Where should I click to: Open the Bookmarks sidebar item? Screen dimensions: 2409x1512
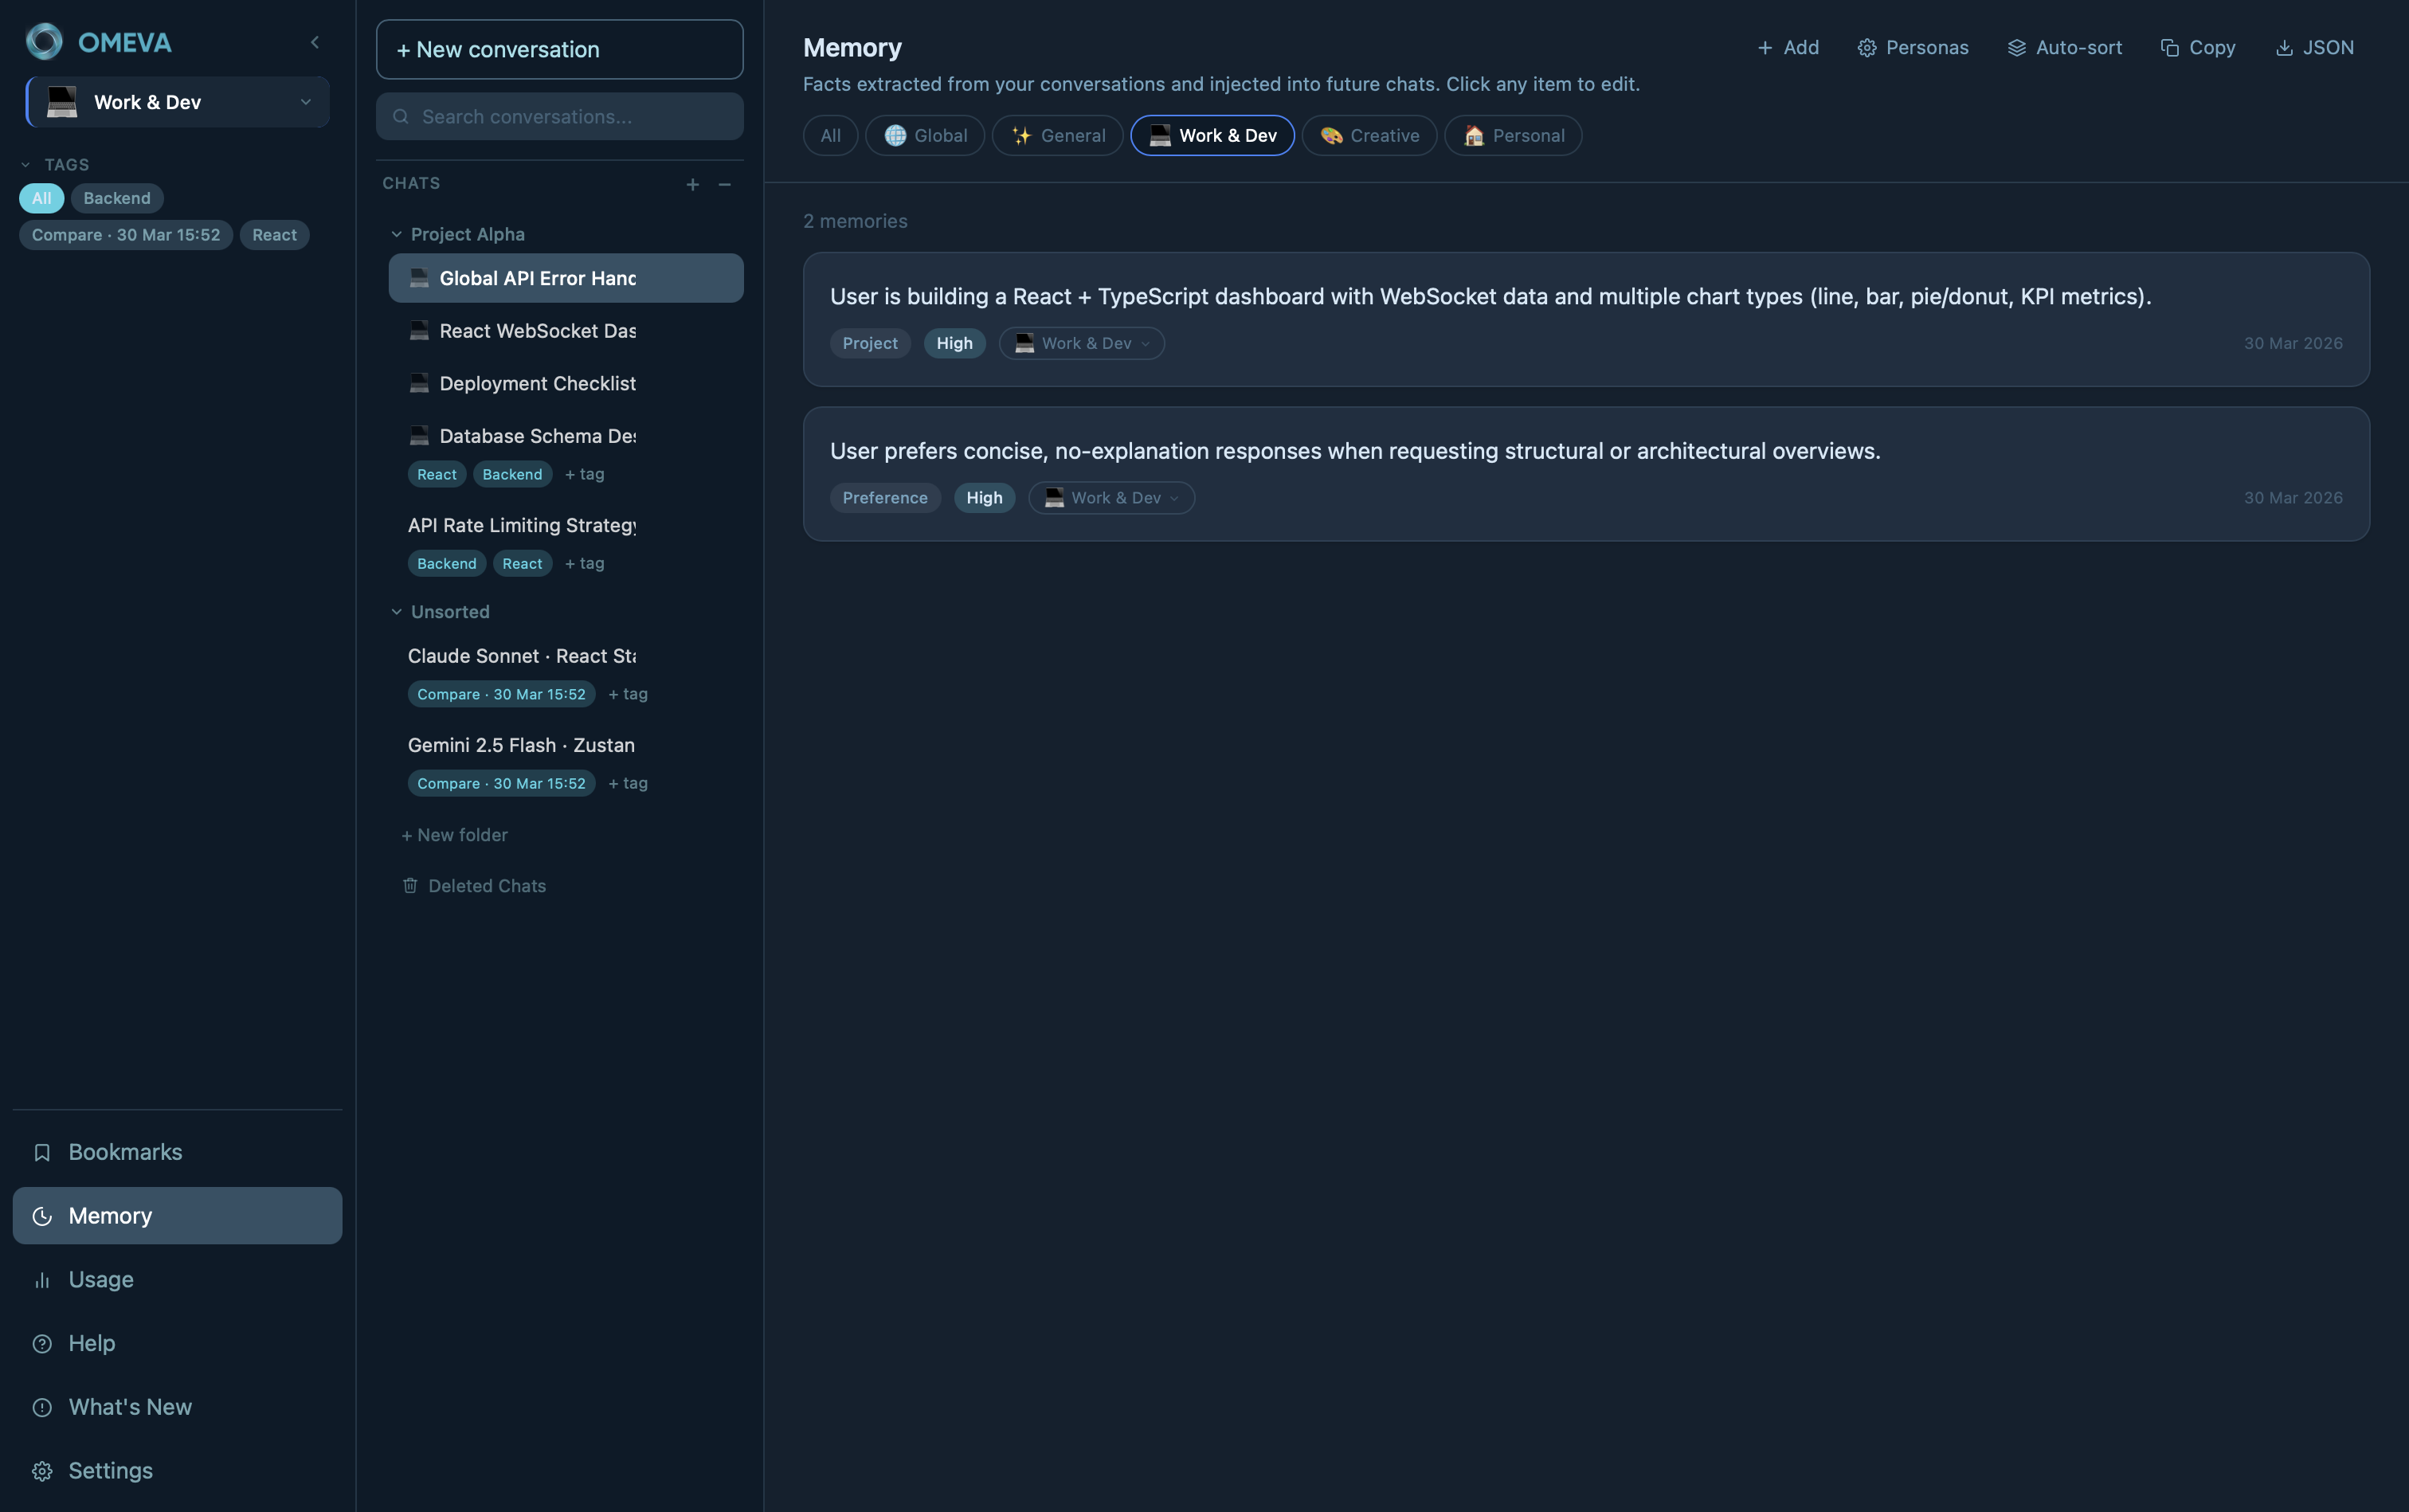pyautogui.click(x=125, y=1152)
